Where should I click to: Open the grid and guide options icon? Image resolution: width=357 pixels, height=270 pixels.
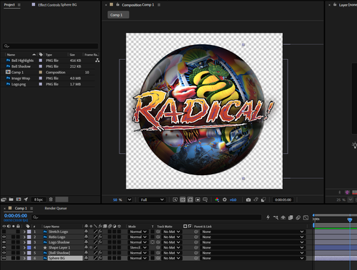[205, 199]
